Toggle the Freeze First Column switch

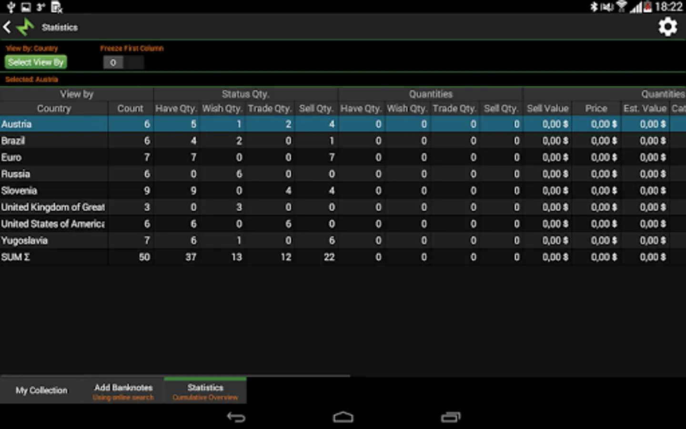tap(123, 62)
